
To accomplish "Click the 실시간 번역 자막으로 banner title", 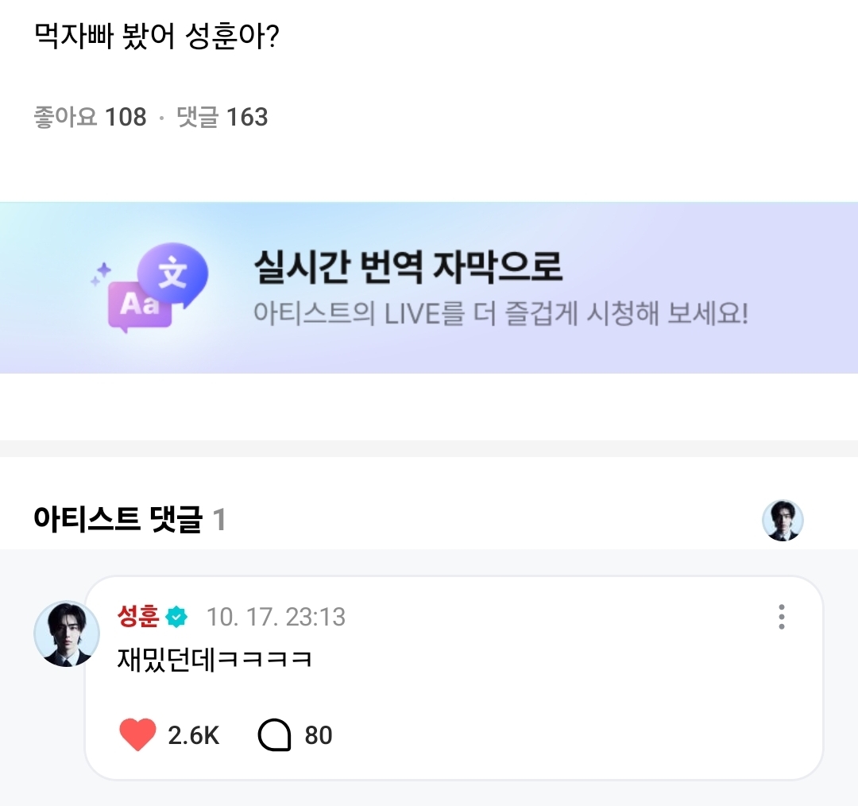I will pyautogui.click(x=408, y=267).
